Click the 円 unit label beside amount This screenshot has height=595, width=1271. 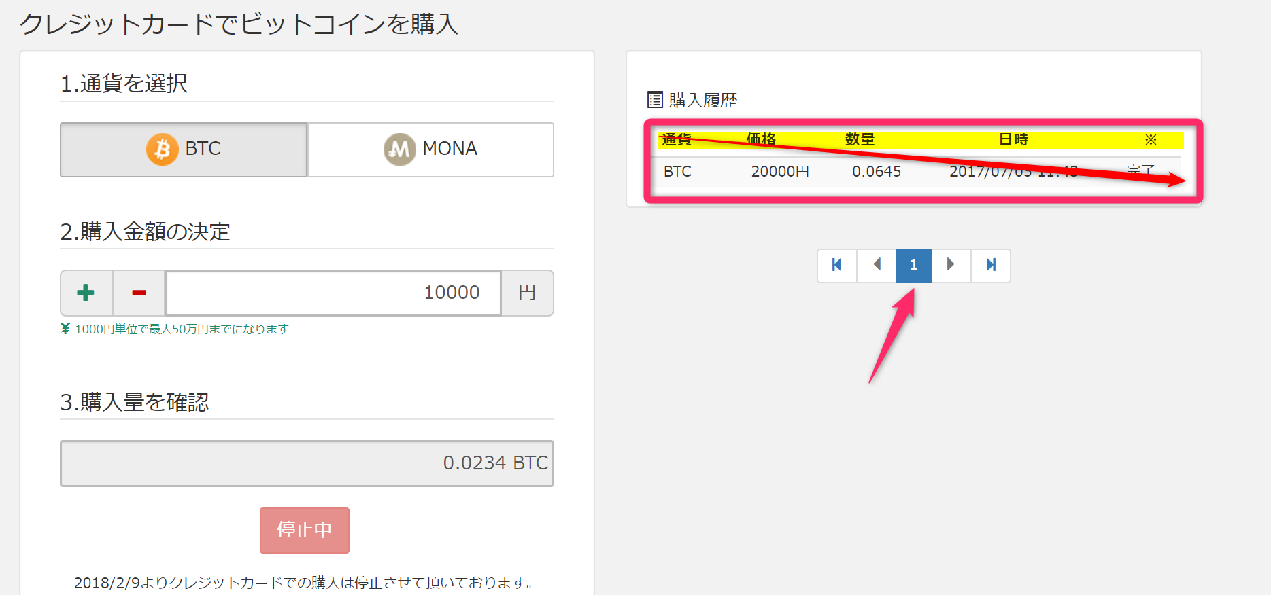(527, 293)
